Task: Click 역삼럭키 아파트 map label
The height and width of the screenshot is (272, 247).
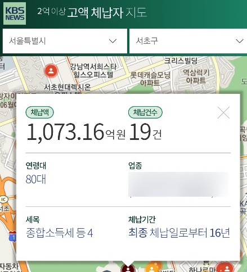Action: (x=196, y=76)
